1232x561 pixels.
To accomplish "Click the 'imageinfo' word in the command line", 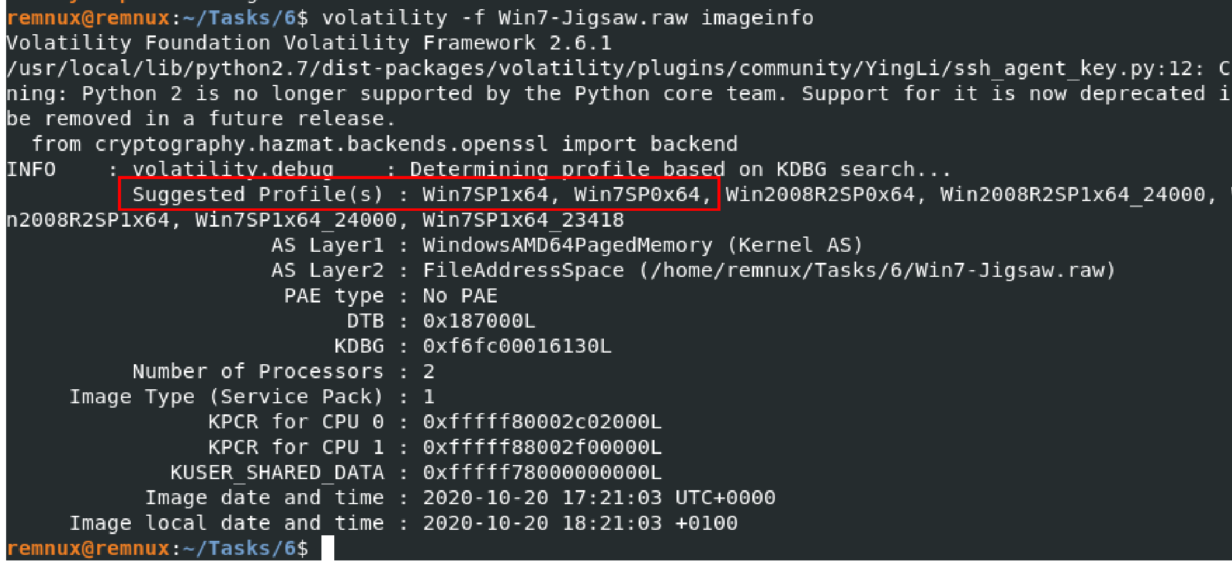I will click(x=757, y=18).
